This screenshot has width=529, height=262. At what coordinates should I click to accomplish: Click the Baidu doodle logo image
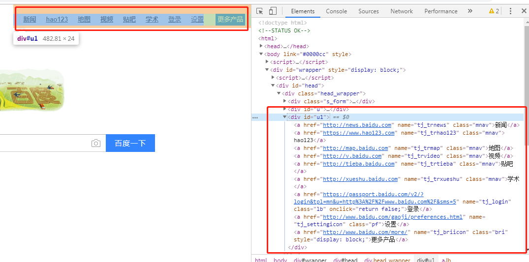31,90
